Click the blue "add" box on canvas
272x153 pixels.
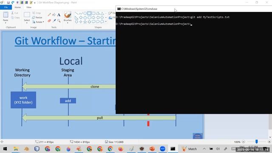(x=68, y=101)
